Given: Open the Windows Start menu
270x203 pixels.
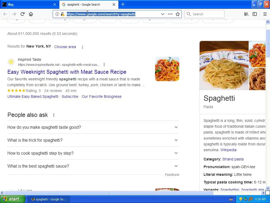Looking at the screenshot, I should pyautogui.click(x=13, y=199).
